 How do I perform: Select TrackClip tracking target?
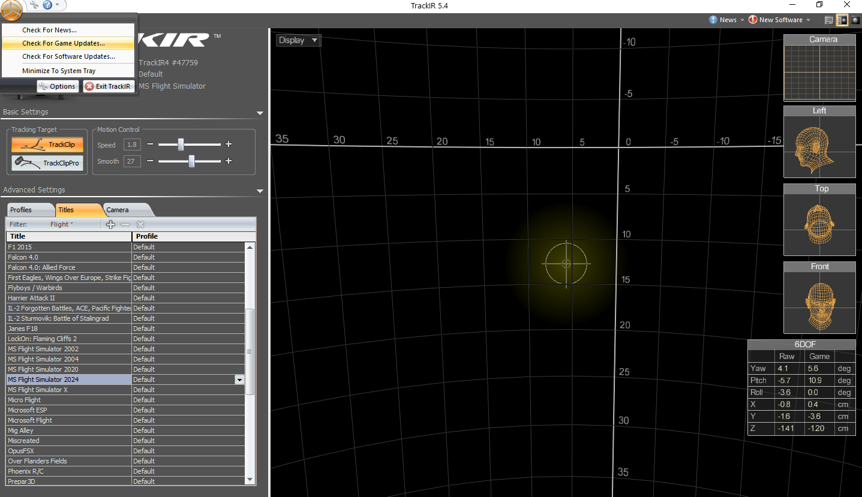point(47,144)
